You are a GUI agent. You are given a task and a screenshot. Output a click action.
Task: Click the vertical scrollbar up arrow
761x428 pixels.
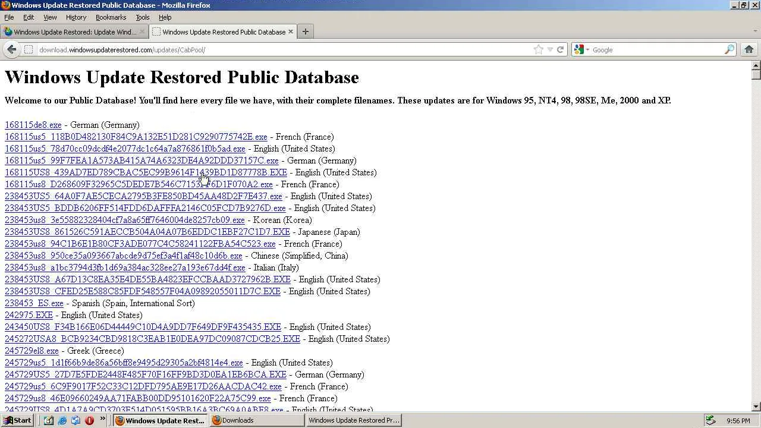(x=756, y=65)
